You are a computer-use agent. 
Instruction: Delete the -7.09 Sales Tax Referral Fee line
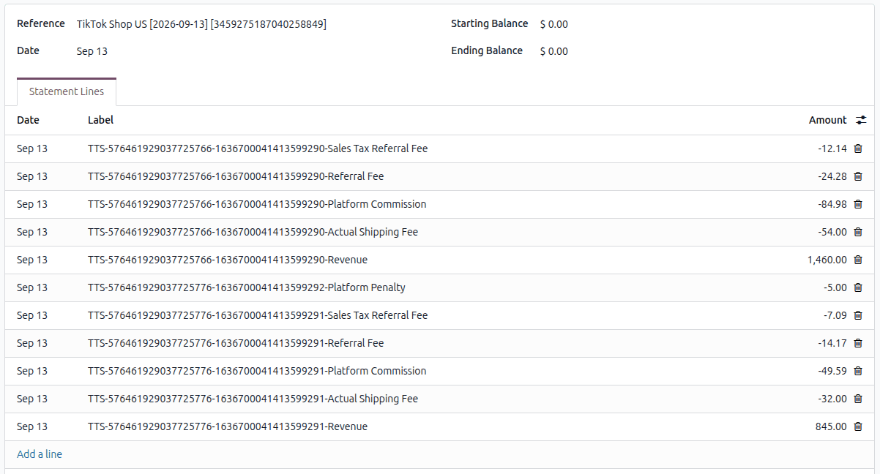(858, 315)
